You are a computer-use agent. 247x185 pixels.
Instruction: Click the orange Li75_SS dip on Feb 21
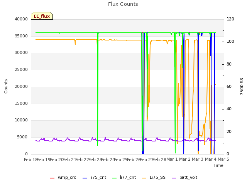click(75, 42)
